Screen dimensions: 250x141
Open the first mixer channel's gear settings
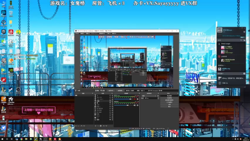pyautogui.click(x=137, y=99)
